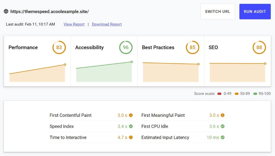275x156 pixels.
Task: Click the Accessibility score circle 96
Action: [126, 47]
